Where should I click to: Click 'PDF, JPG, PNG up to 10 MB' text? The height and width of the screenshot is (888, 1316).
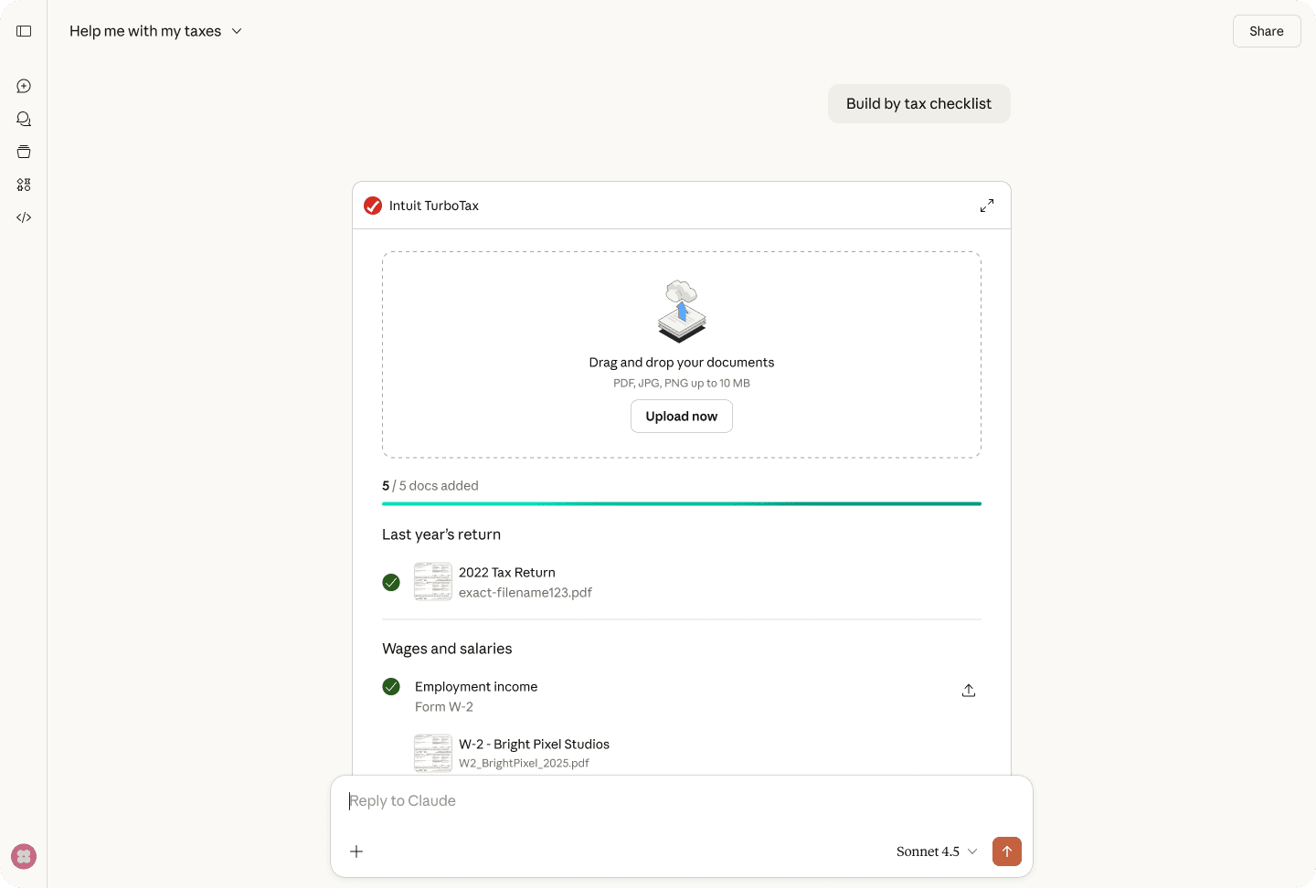point(682,384)
